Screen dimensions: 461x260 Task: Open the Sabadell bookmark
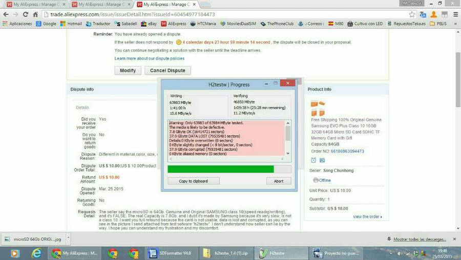pyautogui.click(x=125, y=24)
